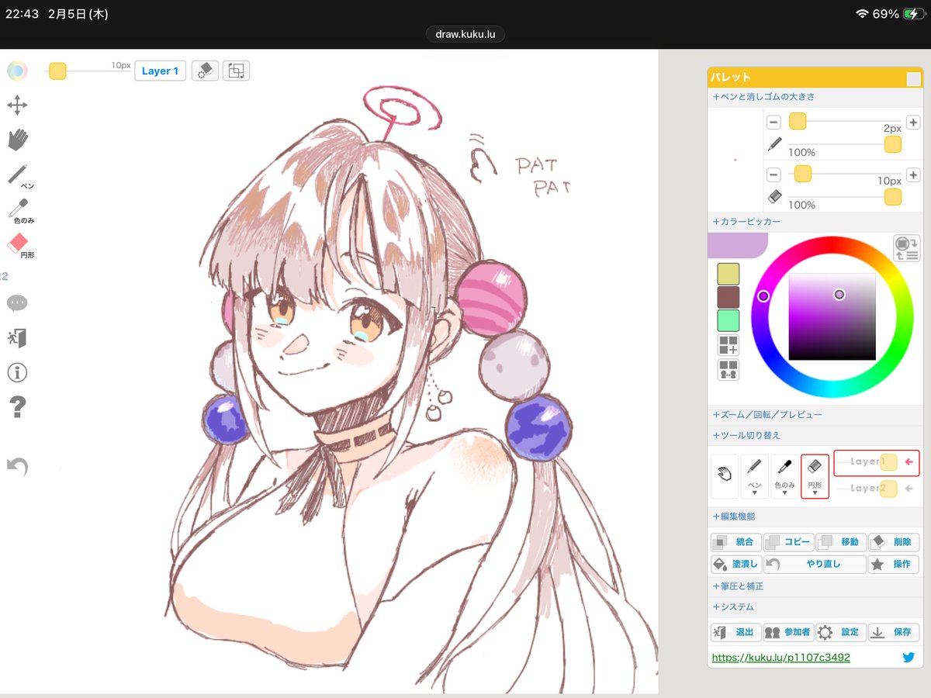Click the clear layer eraser icon beside Layer 1
Viewport: 931px width, 698px height.
(204, 71)
